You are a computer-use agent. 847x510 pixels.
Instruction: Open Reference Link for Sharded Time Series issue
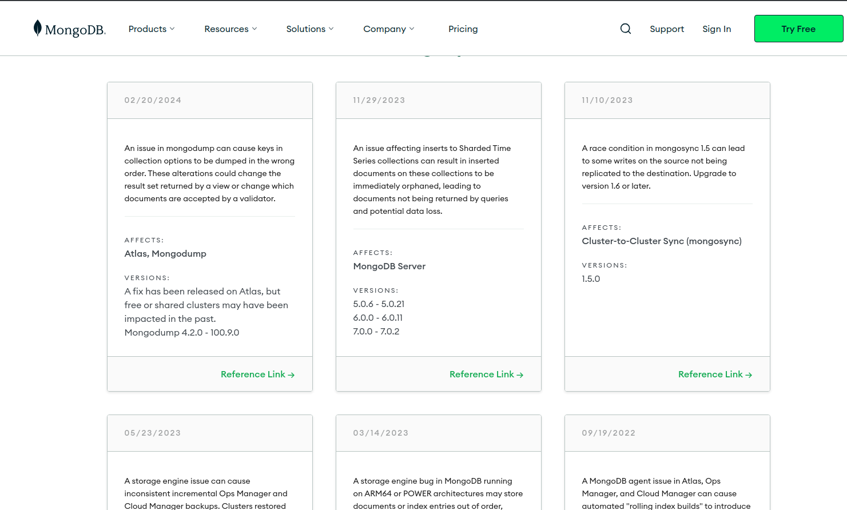coord(482,374)
